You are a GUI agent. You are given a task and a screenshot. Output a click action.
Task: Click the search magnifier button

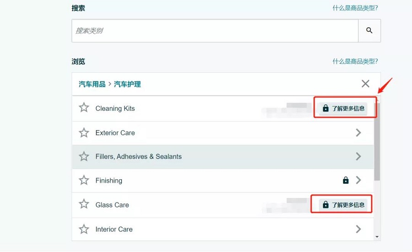coord(369,31)
